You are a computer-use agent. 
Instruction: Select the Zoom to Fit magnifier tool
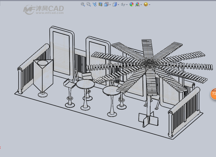pyautogui.click(x=82, y=4)
